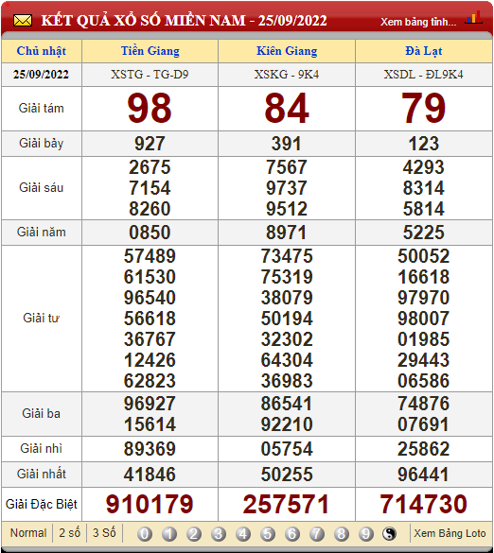Viewport: 494px width, 553px height.
Task: Select giải ba number 92210
Action: [x=287, y=424]
